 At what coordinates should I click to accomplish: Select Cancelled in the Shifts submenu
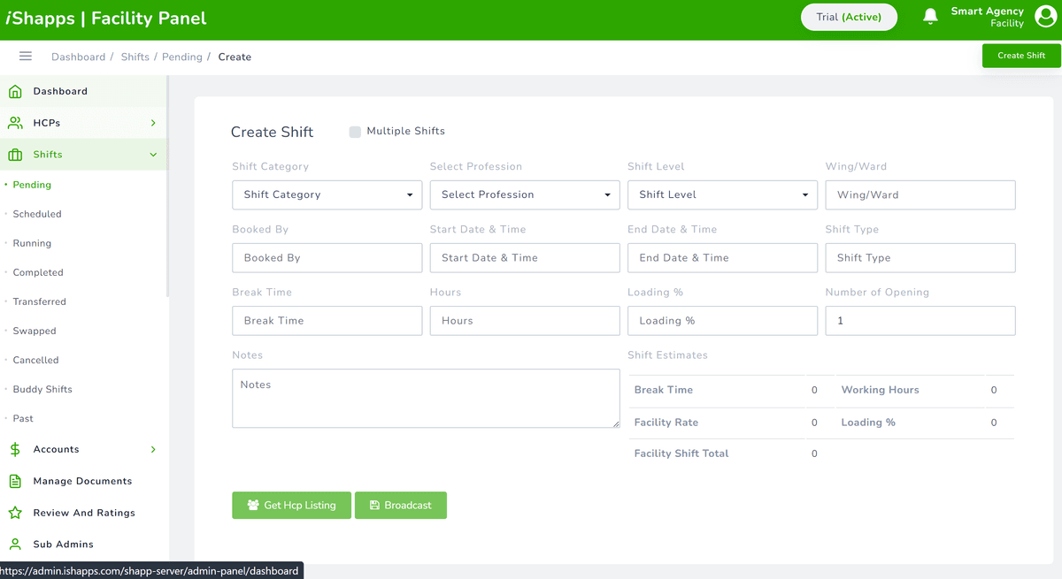coord(35,360)
